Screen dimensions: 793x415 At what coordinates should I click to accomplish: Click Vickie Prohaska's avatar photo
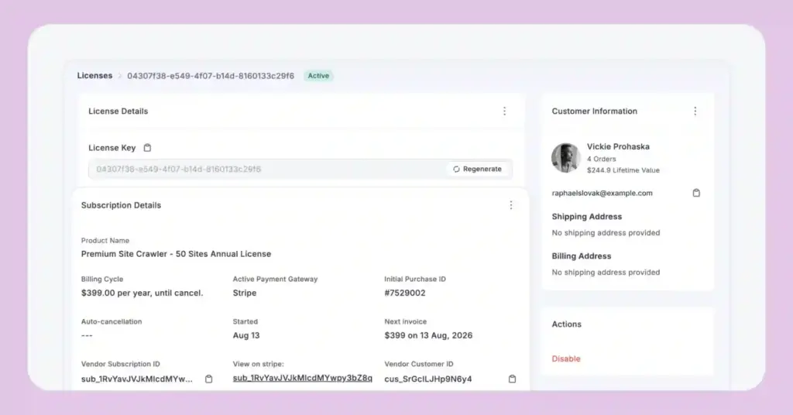click(x=566, y=158)
